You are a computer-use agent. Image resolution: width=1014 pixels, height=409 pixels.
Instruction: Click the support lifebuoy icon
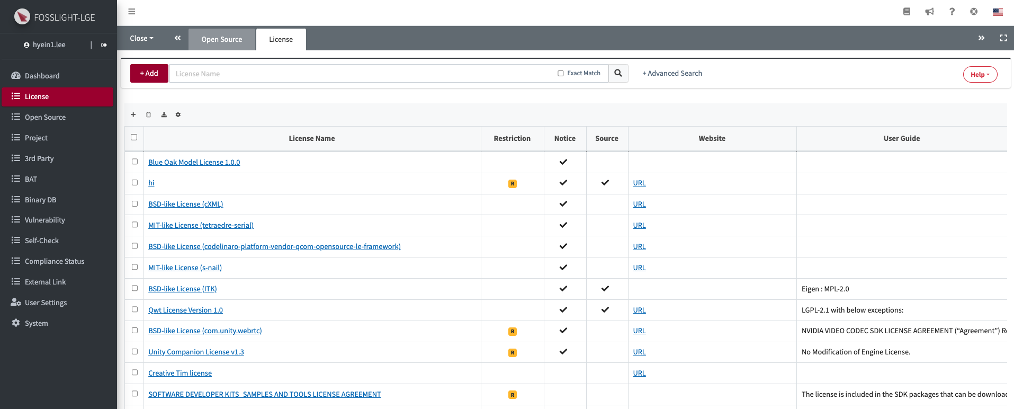pos(974,12)
